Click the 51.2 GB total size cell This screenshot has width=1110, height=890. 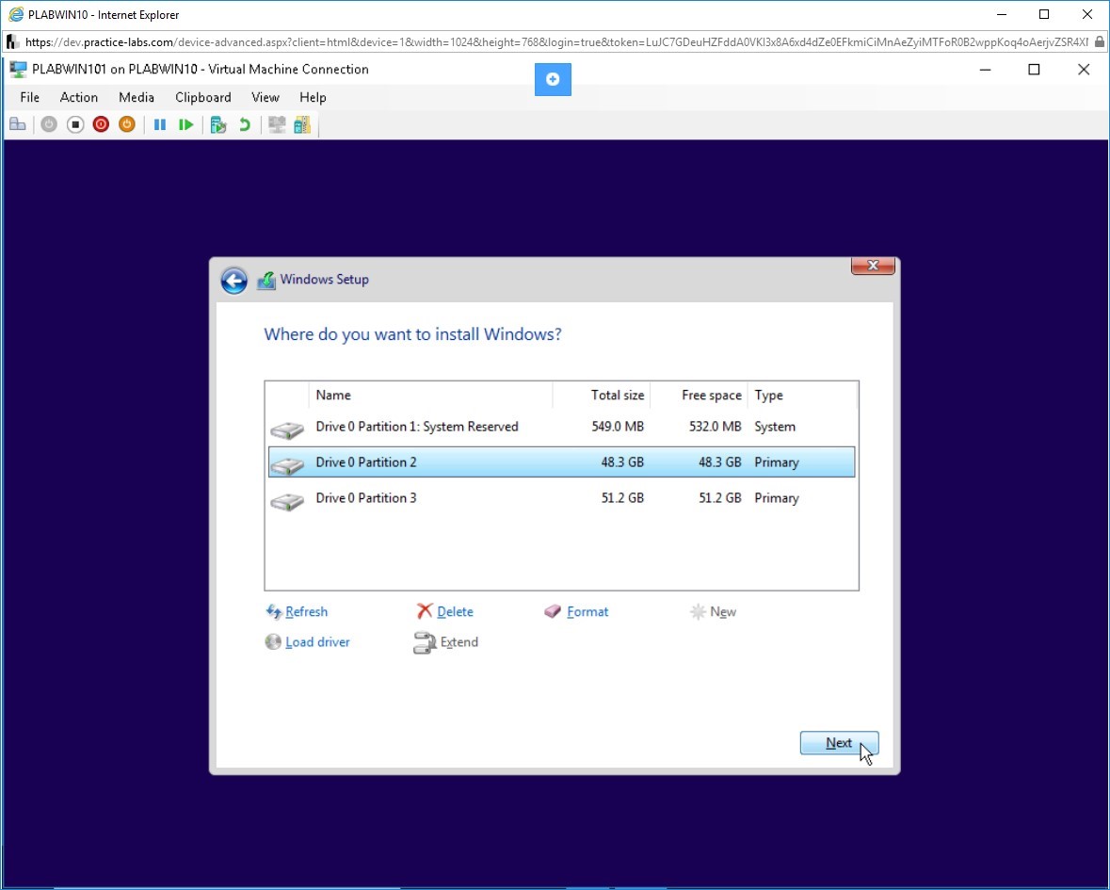(623, 498)
